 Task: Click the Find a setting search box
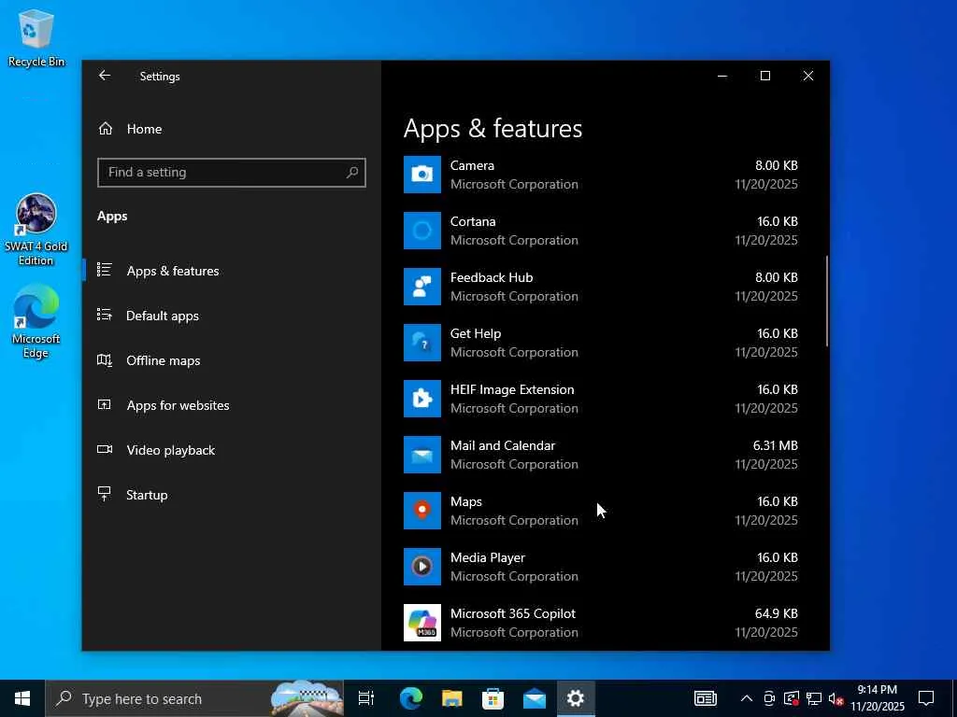[232, 173]
